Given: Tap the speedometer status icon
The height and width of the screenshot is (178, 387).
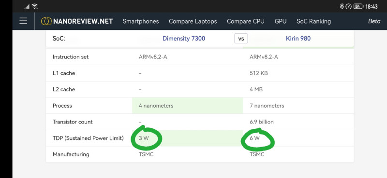Looking at the screenshot, I should pos(348,6).
